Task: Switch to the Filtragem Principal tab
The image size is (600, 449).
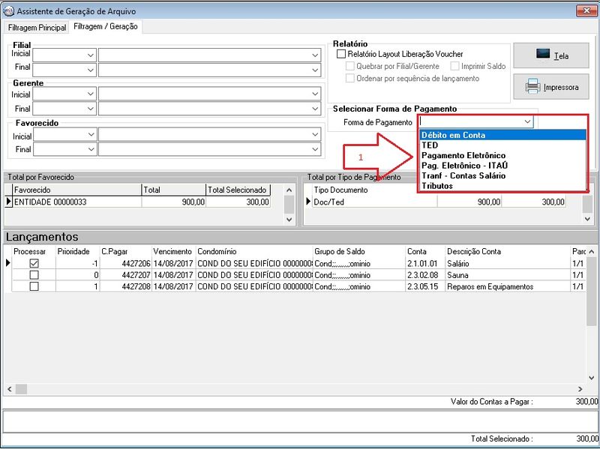Action: coord(37,28)
